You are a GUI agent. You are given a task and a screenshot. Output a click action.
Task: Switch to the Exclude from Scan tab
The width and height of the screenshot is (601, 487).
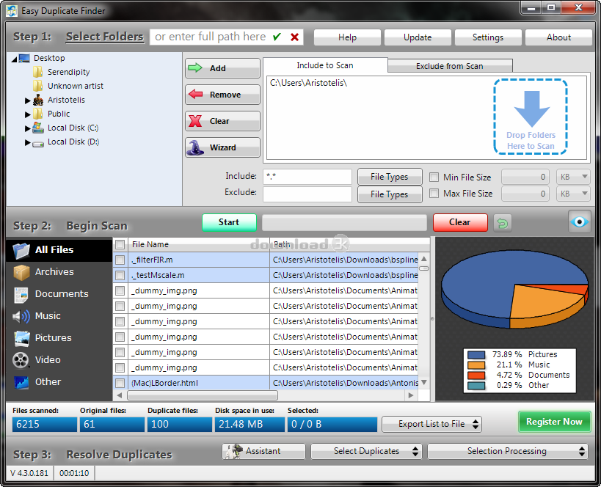click(x=450, y=66)
